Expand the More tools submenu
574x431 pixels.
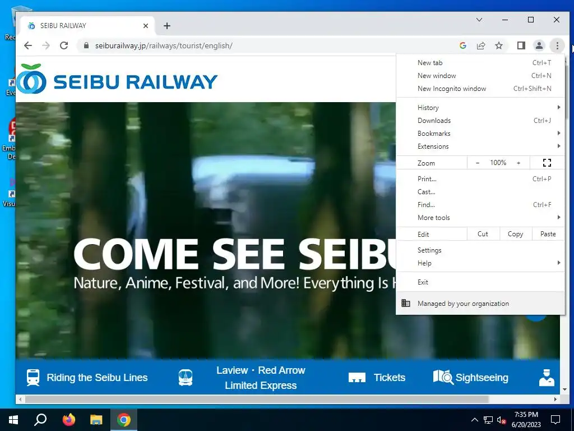pos(480,217)
